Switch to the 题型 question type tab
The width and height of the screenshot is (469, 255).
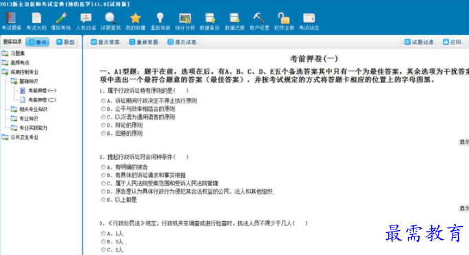click(65, 42)
